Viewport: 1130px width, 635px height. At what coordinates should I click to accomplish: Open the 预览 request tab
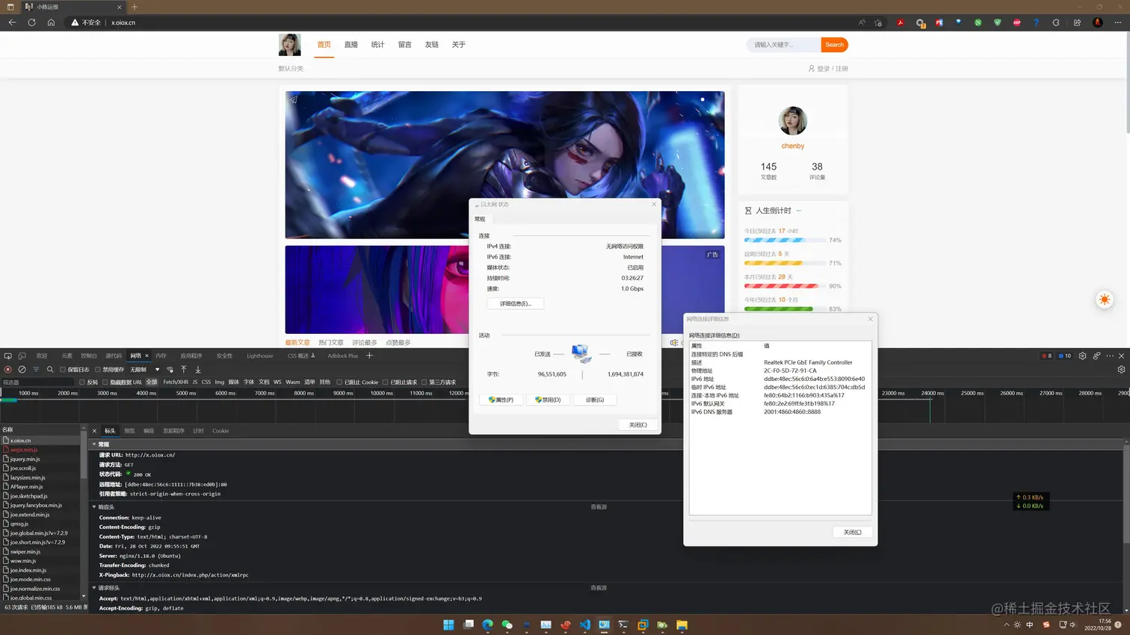pyautogui.click(x=129, y=431)
